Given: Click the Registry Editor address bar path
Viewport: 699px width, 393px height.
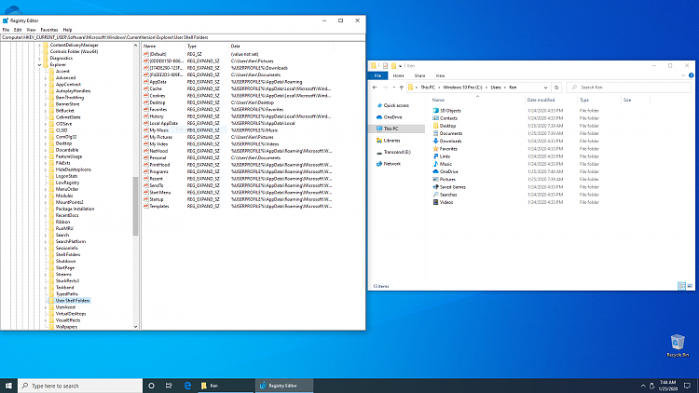Looking at the screenshot, I should pyautogui.click(x=183, y=37).
